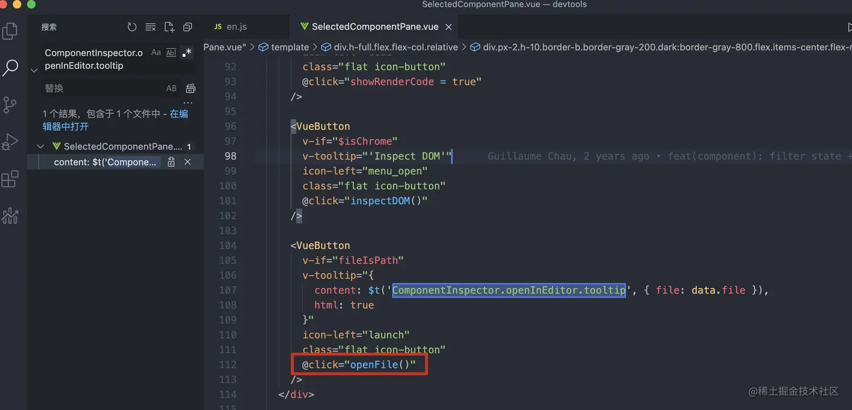Refresh the search results

coord(132,27)
